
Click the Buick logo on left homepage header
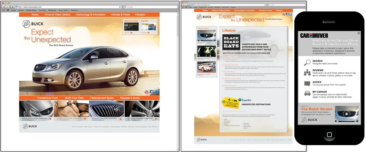click(x=33, y=24)
